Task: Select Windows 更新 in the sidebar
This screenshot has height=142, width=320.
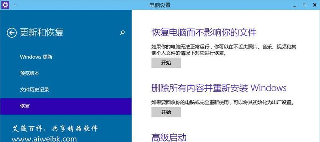Action: [66, 57]
